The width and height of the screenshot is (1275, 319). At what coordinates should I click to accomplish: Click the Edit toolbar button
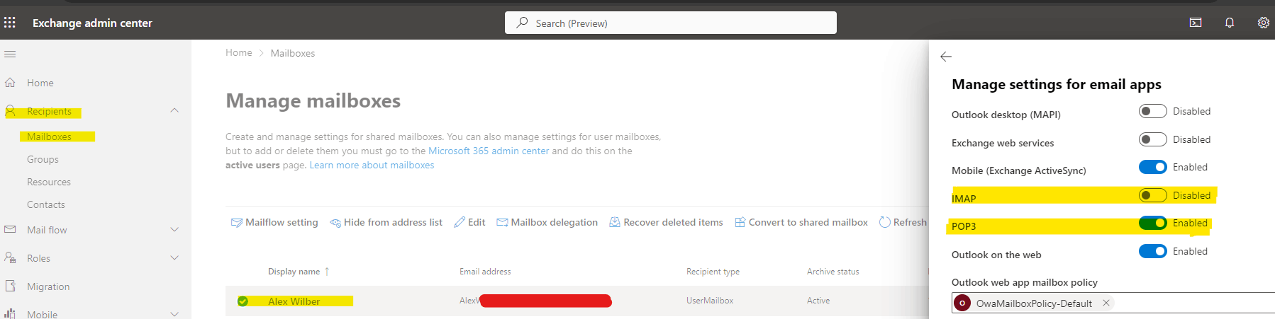pyautogui.click(x=469, y=222)
